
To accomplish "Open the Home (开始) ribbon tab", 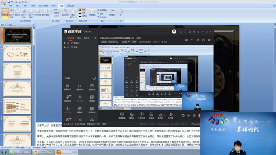I will 10,6.
